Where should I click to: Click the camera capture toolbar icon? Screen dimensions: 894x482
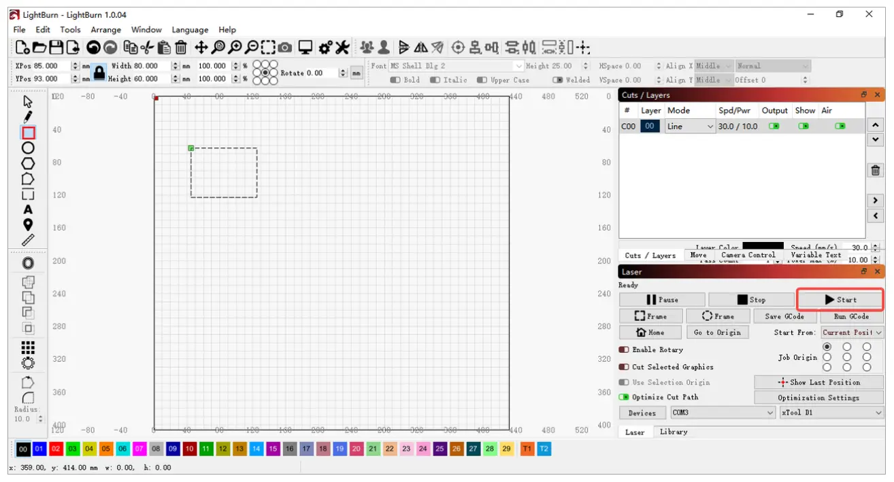click(285, 48)
